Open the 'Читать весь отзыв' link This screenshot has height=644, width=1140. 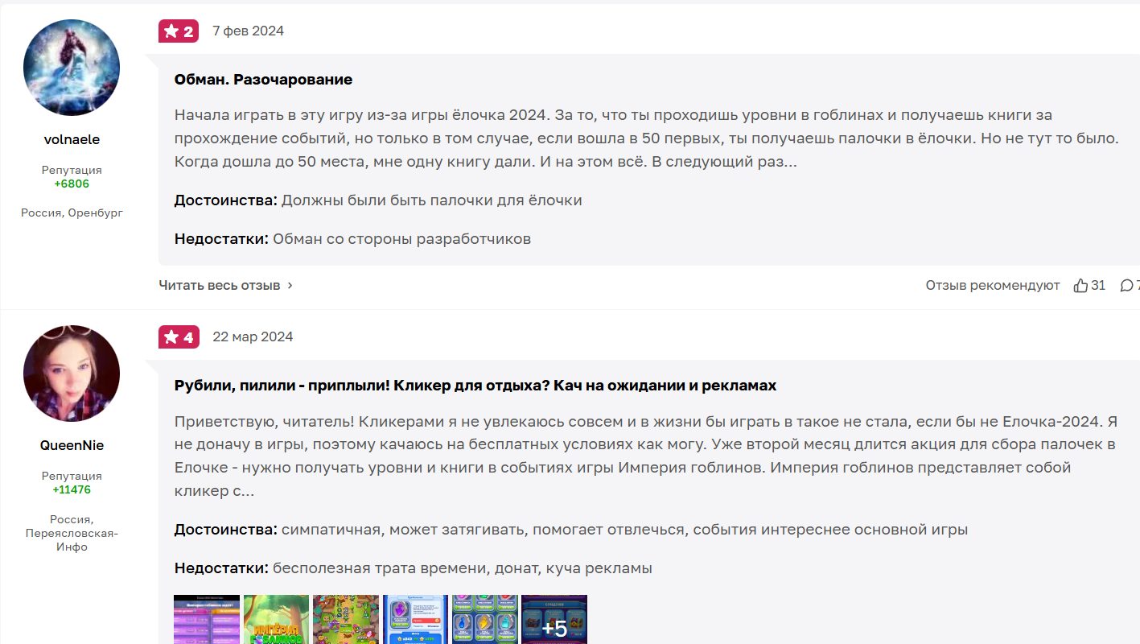pos(220,285)
